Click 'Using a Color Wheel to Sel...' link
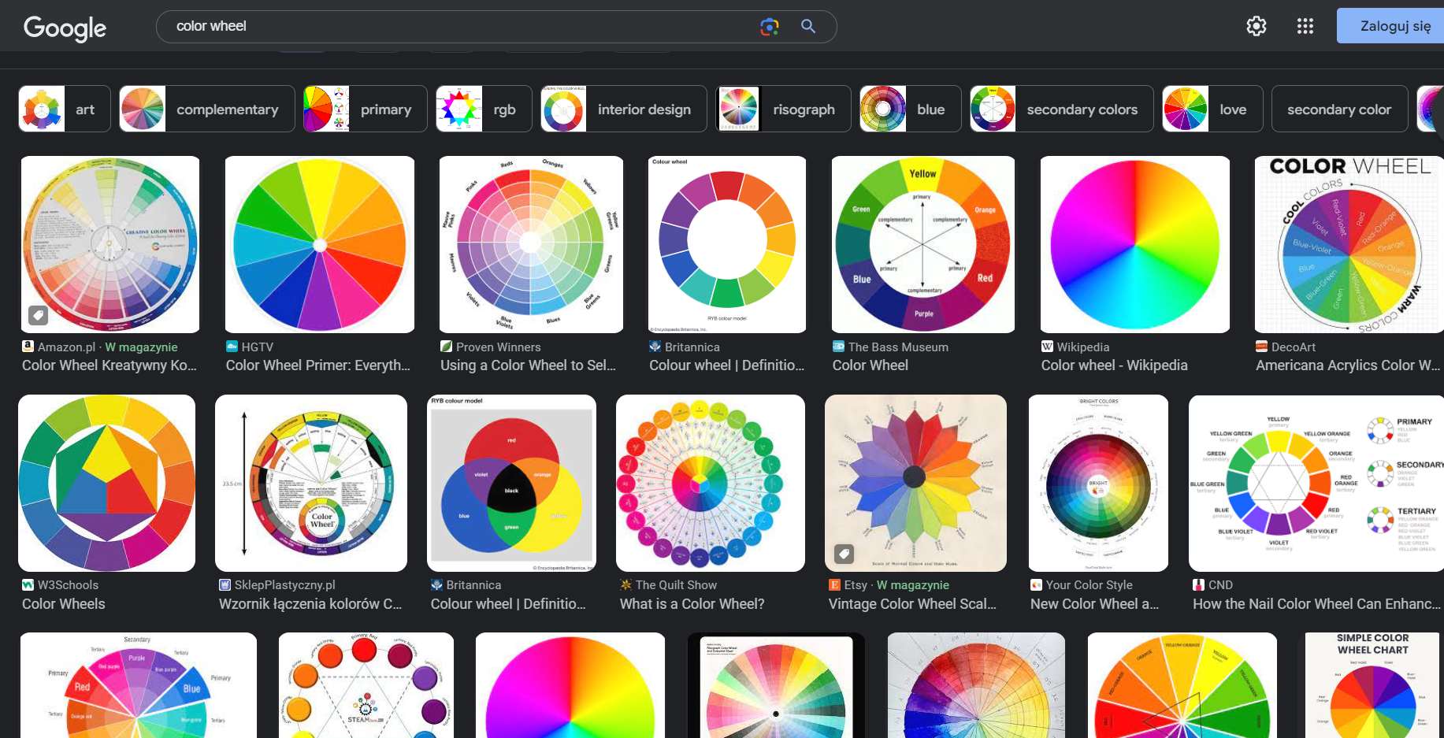 (x=528, y=365)
